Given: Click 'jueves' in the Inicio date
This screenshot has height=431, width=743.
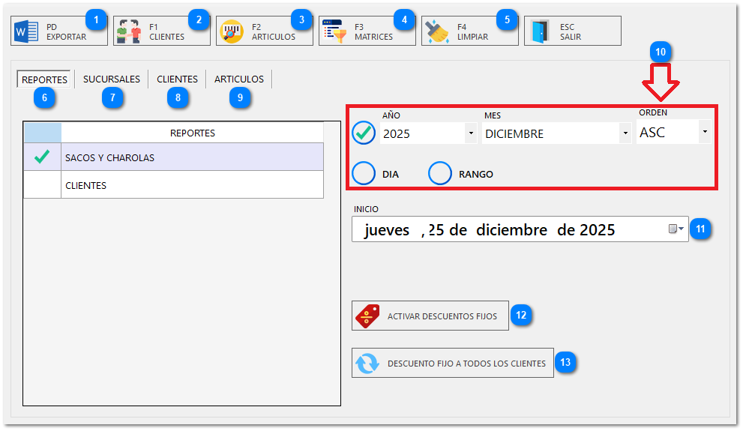Looking at the screenshot, I should (x=387, y=230).
